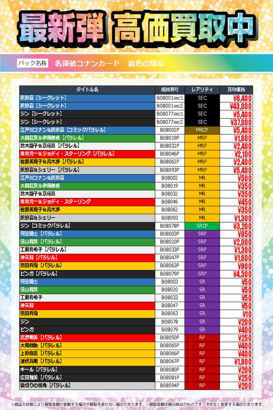Click the price ¥500

tap(245, 178)
